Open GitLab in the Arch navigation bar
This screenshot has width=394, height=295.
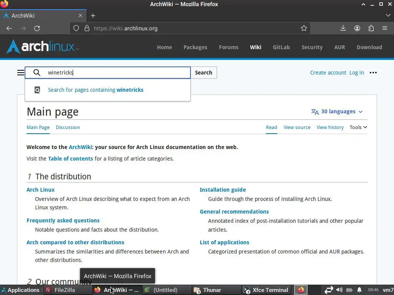pyautogui.click(x=281, y=47)
